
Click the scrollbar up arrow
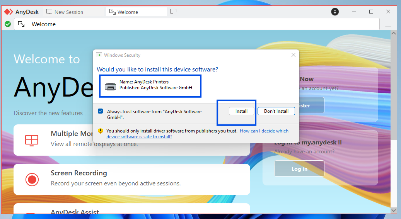point(394,34)
